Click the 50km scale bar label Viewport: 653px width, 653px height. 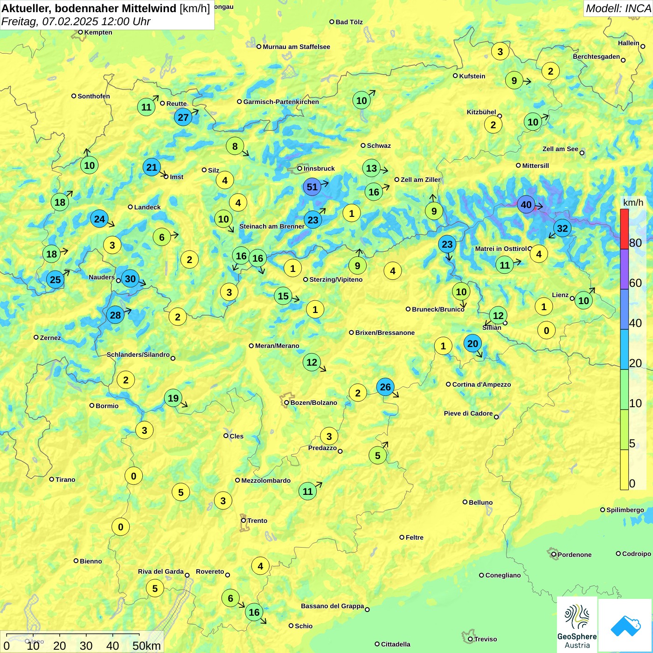[146, 646]
